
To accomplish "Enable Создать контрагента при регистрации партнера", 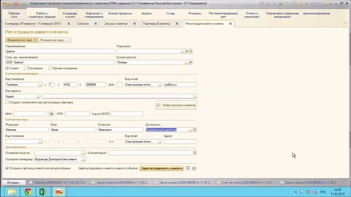I will pos(7,102).
